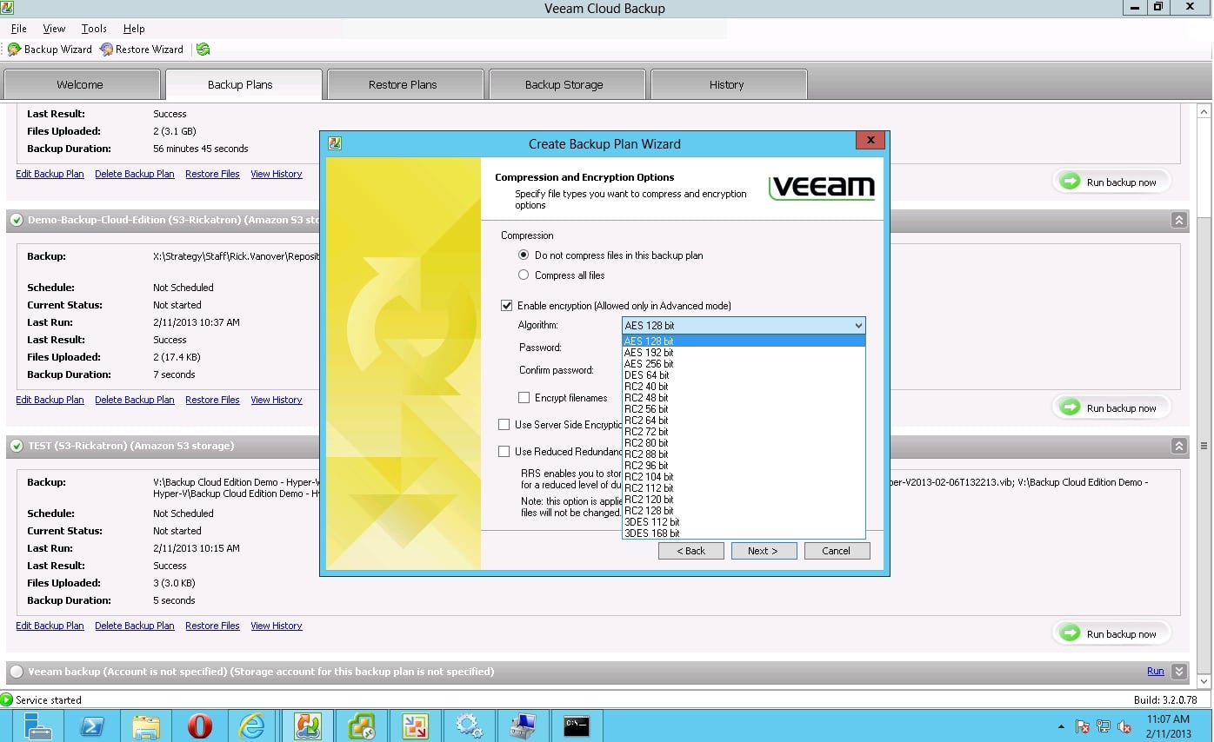Collapse the Demo-Backup-Cloud-Edition plan section
The height and width of the screenshot is (742, 1214).
tap(1178, 221)
